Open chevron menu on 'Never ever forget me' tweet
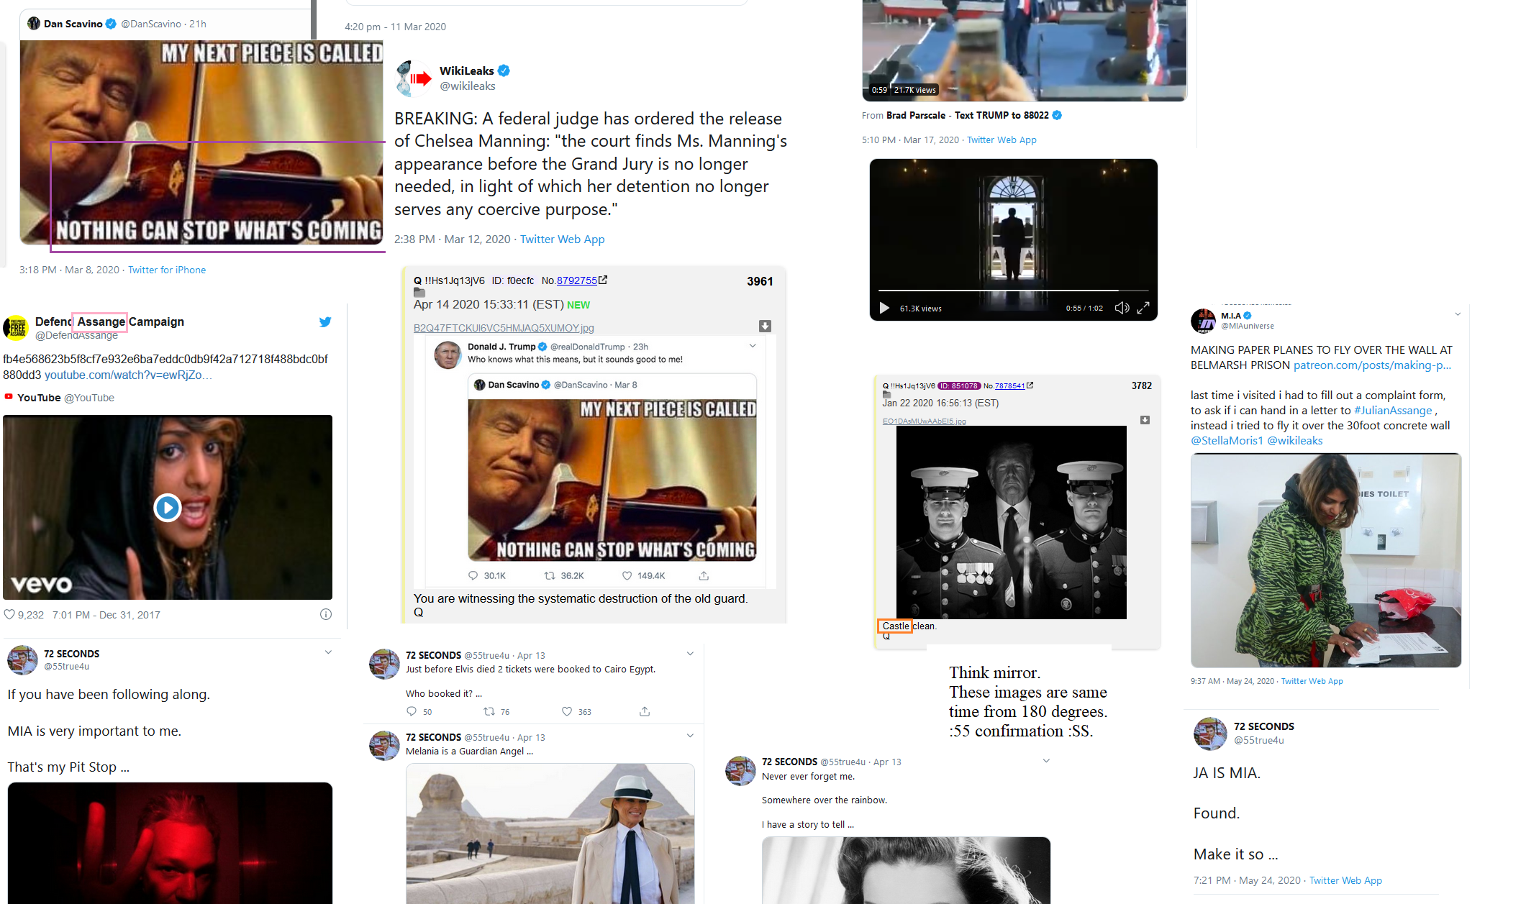The image size is (1526, 904). click(1046, 760)
